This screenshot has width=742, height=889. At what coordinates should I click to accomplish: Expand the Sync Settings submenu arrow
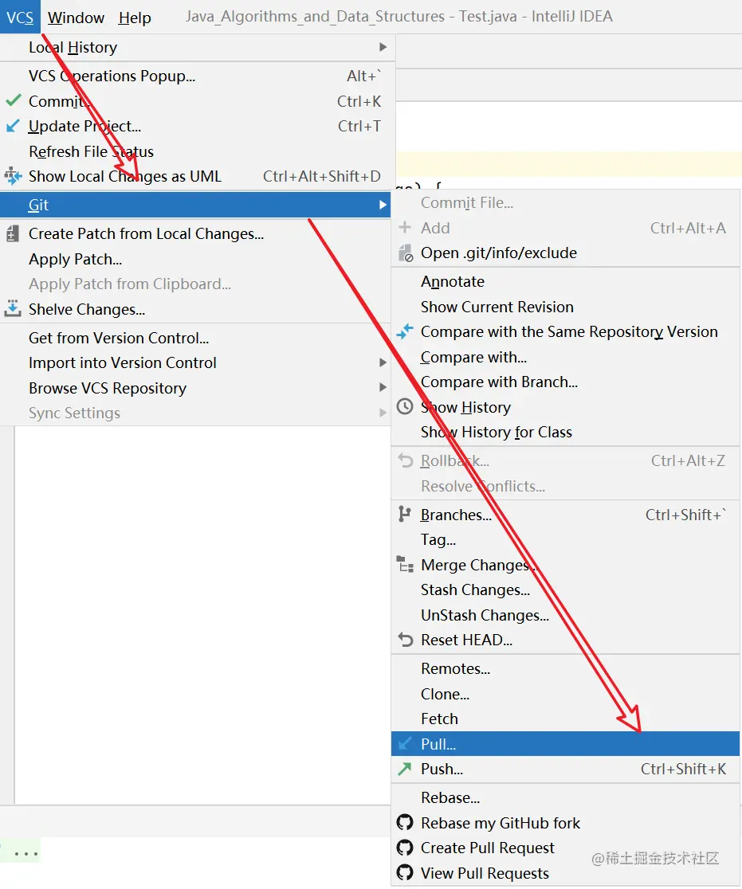(383, 413)
